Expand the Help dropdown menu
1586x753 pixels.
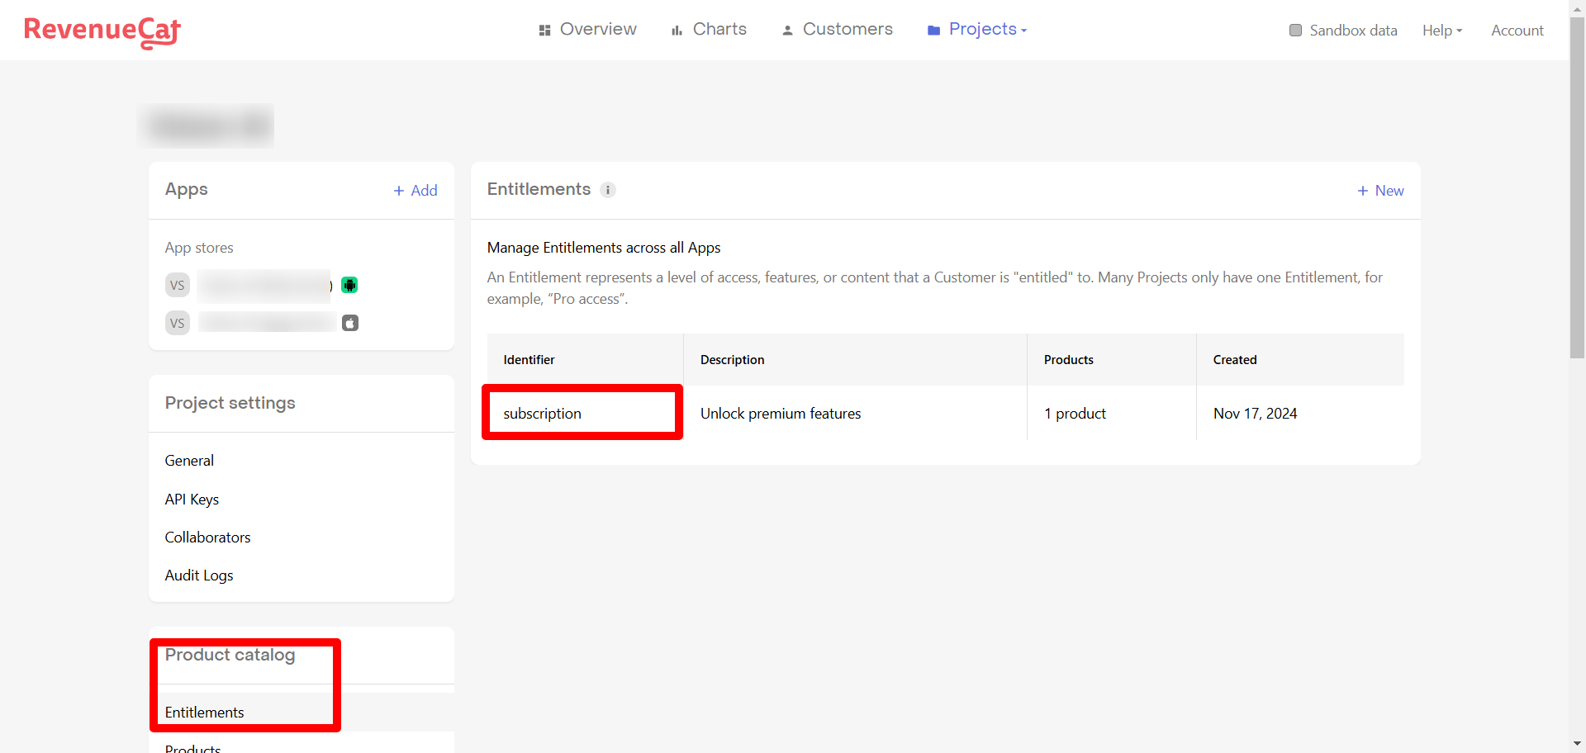point(1442,31)
